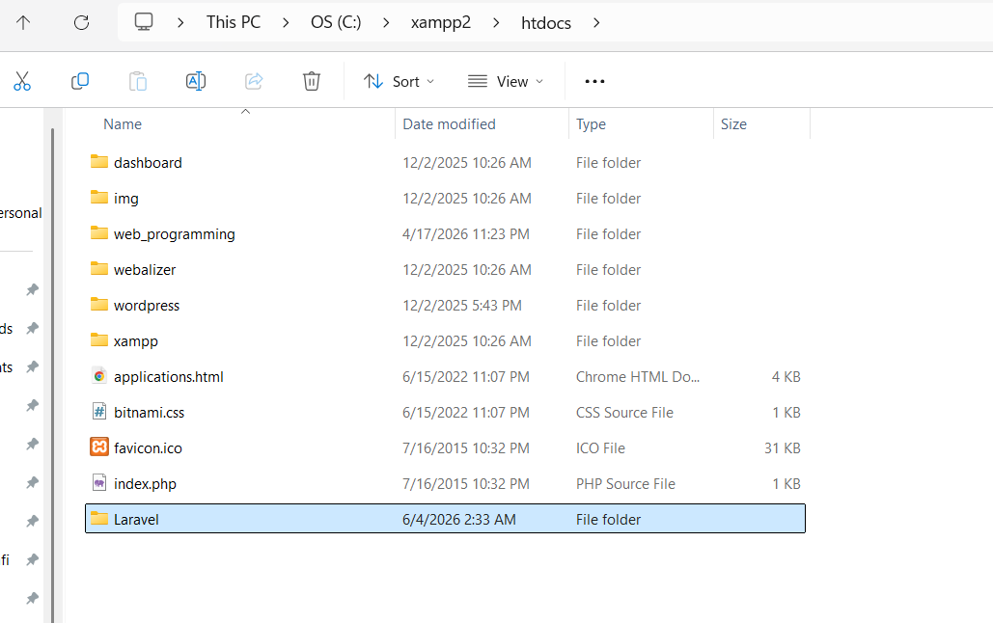Navigate to xampp2 breadcrumb

coord(441,23)
